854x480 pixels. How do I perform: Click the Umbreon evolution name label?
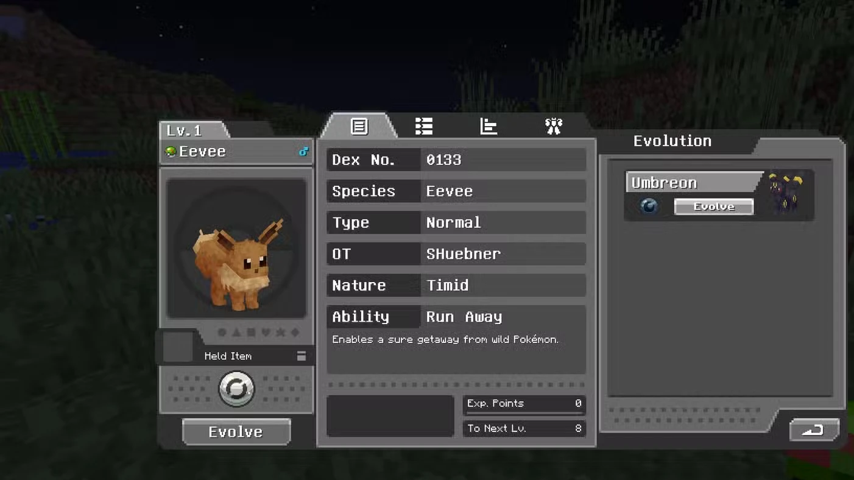pyautogui.click(x=664, y=183)
